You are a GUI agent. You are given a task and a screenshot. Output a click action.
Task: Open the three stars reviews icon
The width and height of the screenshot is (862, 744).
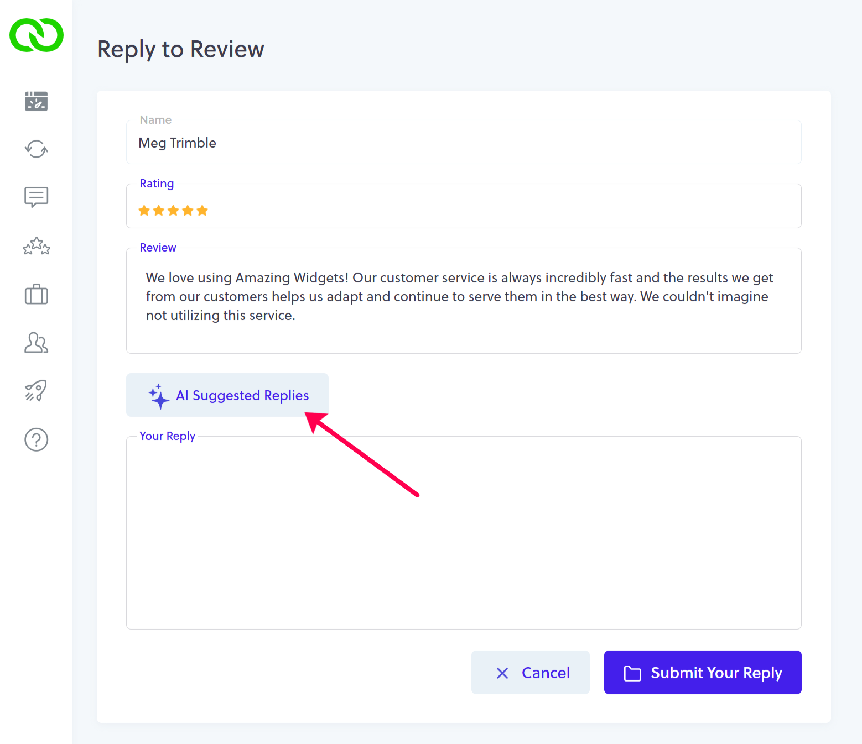pos(37,246)
